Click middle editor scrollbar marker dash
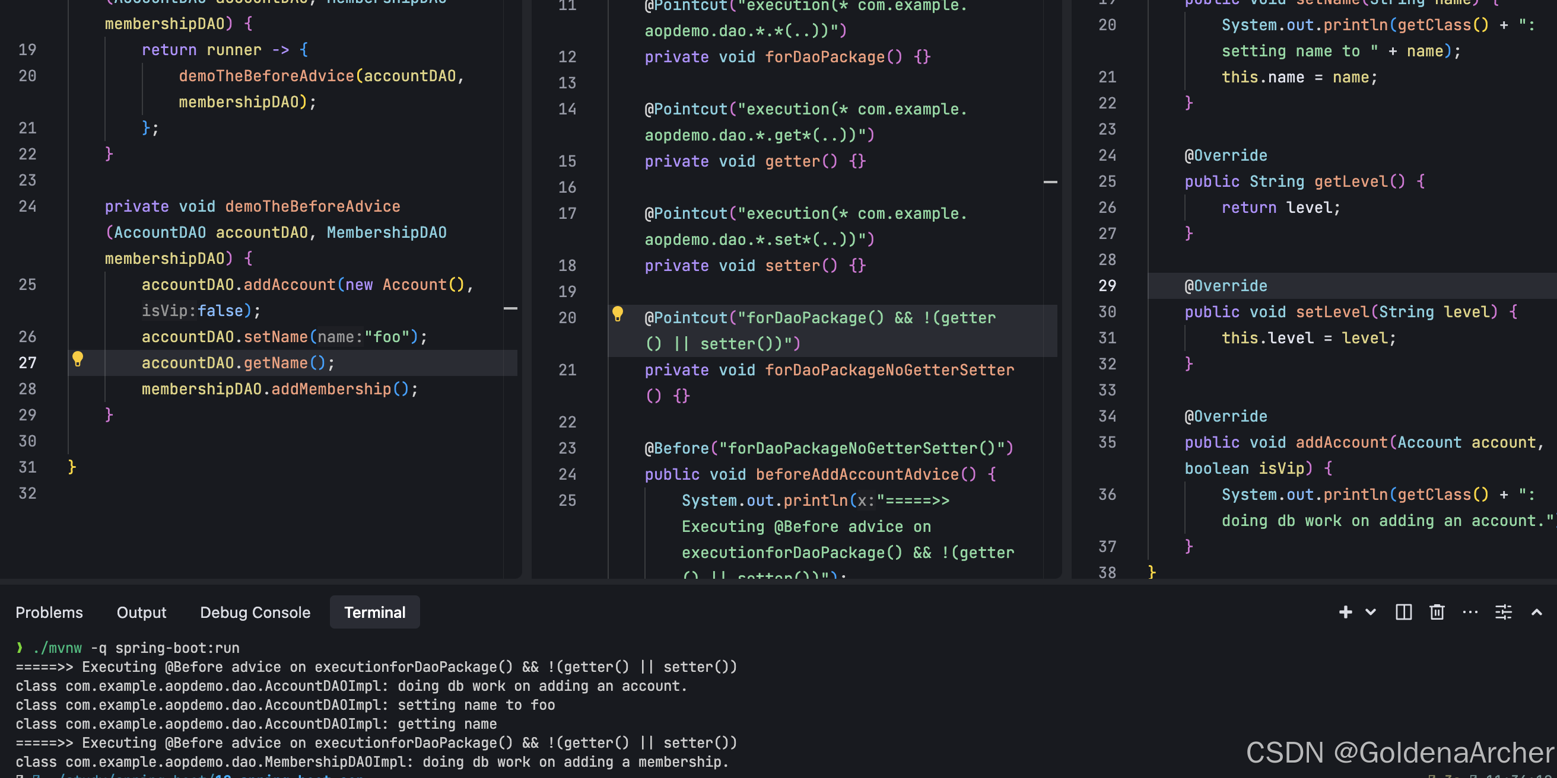The height and width of the screenshot is (778, 1557). (1050, 182)
